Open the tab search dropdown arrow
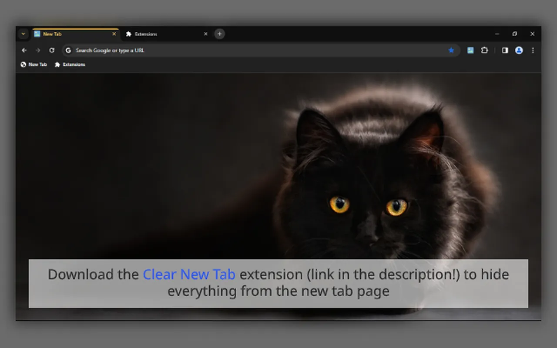Screen dimensions: 557x348 tap(23, 34)
